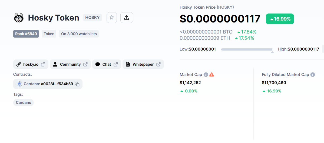The image size is (324, 143).
Task: Open the Community link
Action: [x=70, y=64]
